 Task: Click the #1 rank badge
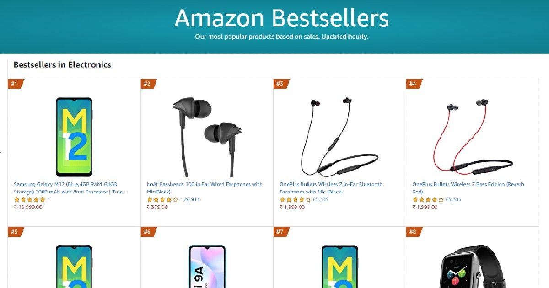[16, 84]
